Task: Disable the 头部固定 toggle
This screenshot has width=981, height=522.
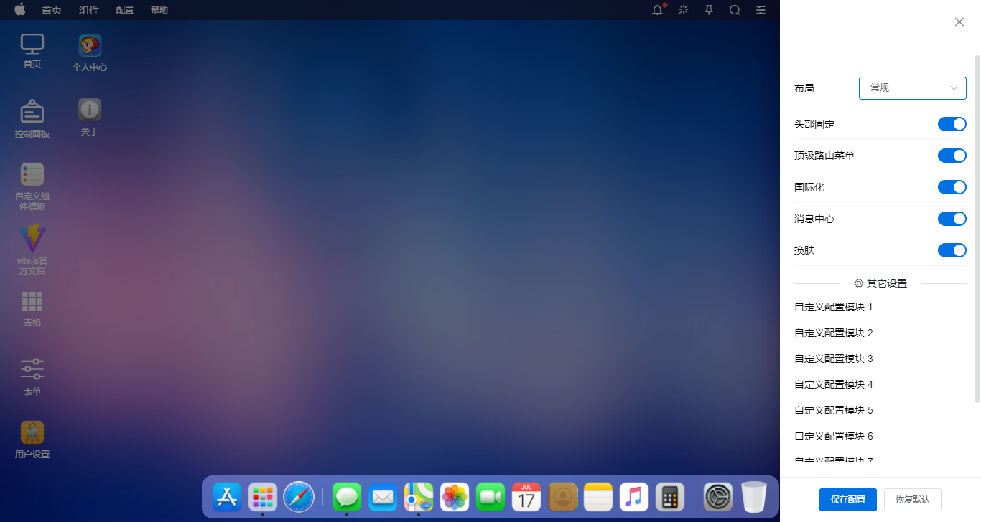Action: point(952,123)
